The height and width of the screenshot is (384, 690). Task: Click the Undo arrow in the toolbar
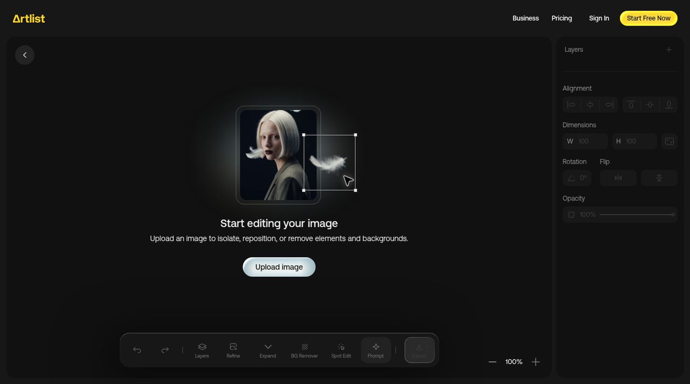(137, 350)
